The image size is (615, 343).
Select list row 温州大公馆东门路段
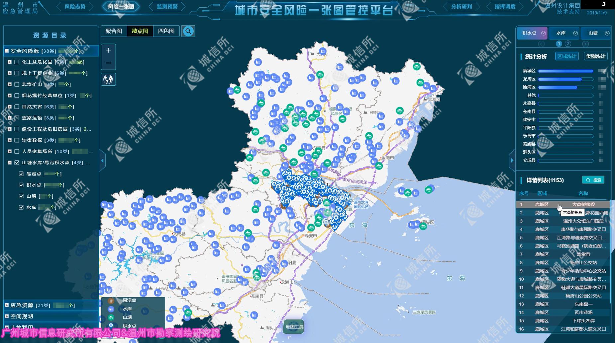point(563,221)
